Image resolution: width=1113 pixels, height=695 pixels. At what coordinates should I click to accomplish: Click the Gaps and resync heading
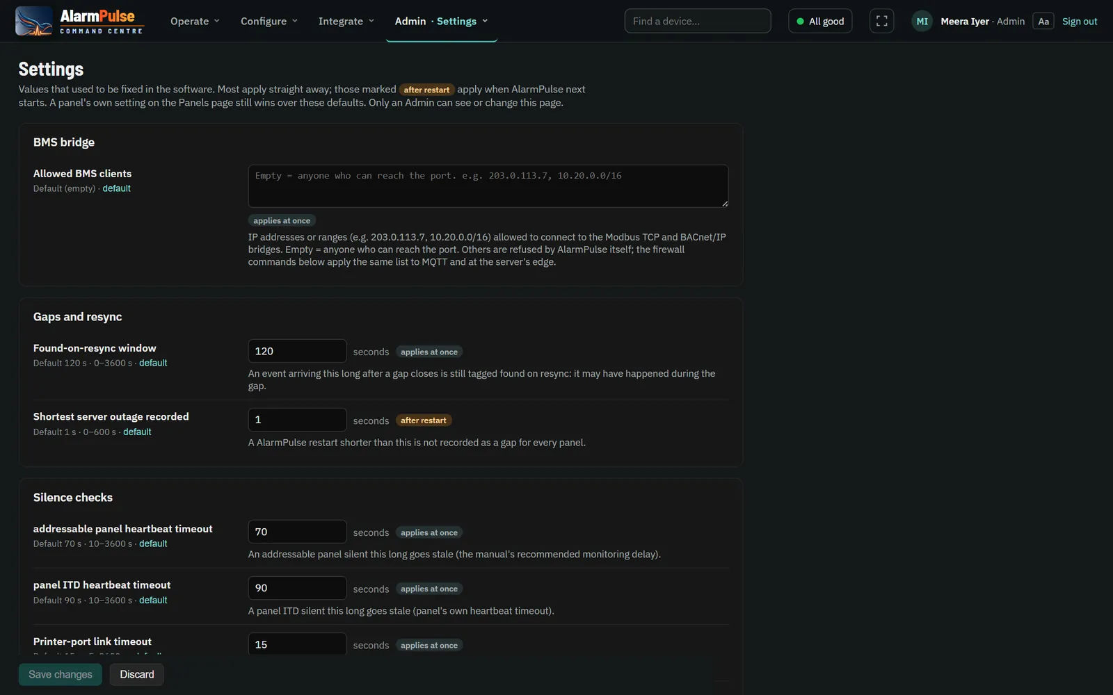click(78, 316)
